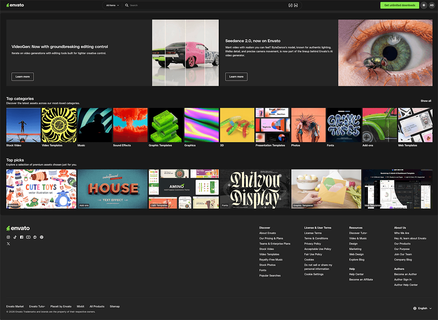This screenshot has width=438, height=320.
Task: Open the Presentation Templates category thumbnail
Action: [x=273, y=125]
